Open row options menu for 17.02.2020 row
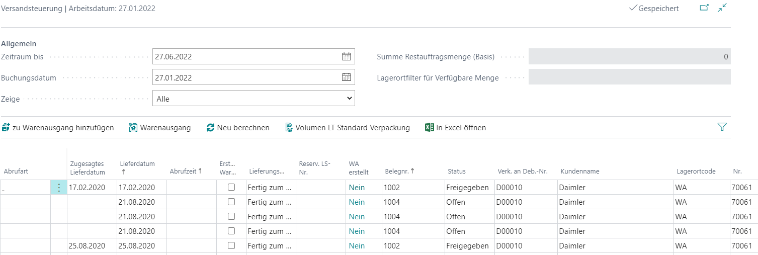This screenshot has width=758, height=255. click(x=59, y=188)
